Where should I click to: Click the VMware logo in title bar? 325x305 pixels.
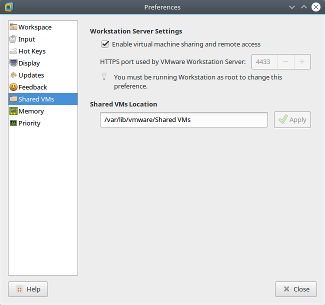[9, 7]
